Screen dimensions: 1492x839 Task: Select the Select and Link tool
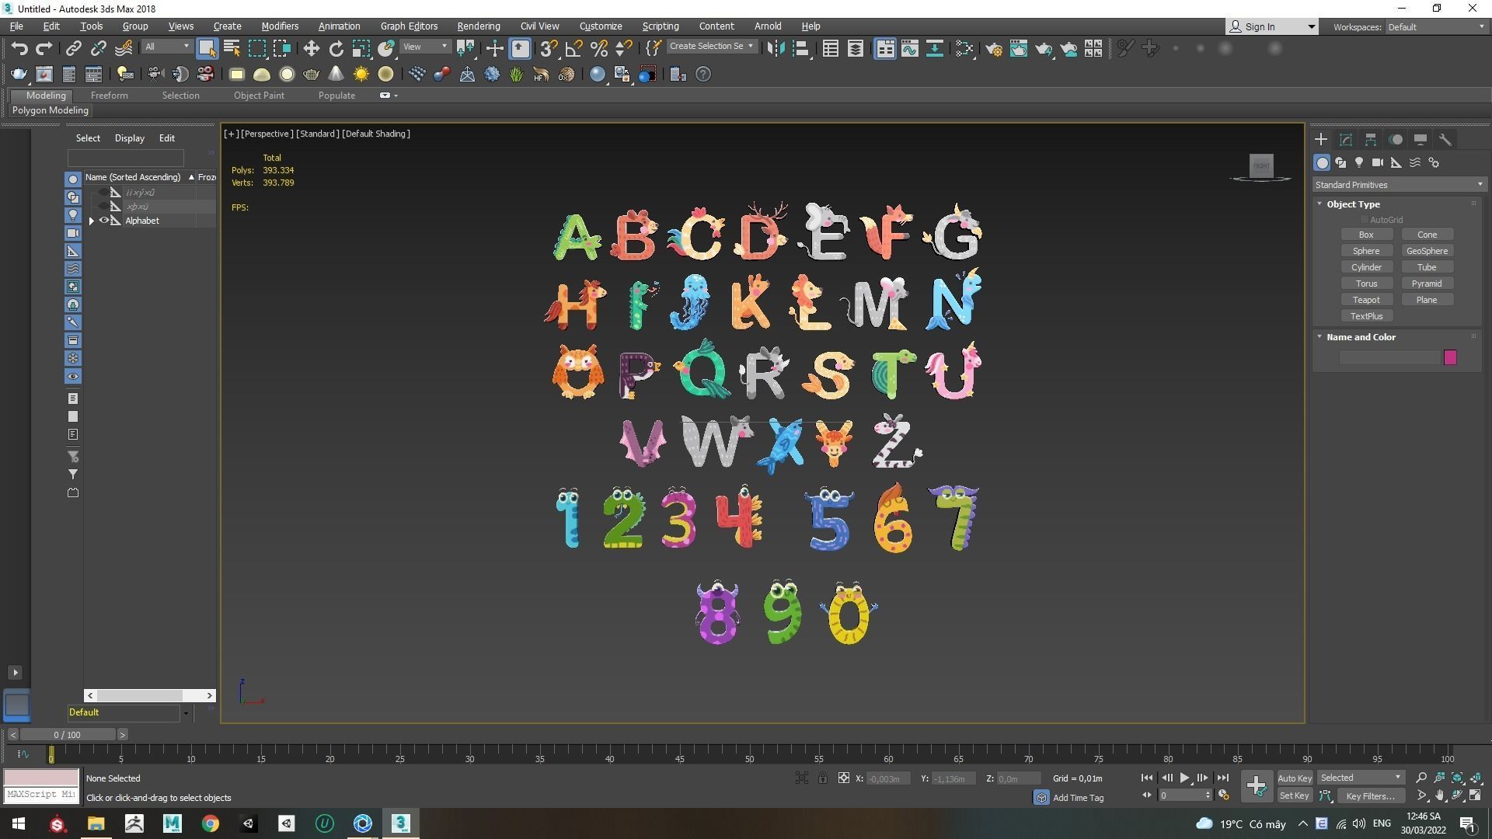73,48
